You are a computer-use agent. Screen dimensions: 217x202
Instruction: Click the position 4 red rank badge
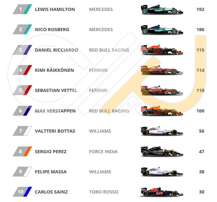click(x=22, y=70)
